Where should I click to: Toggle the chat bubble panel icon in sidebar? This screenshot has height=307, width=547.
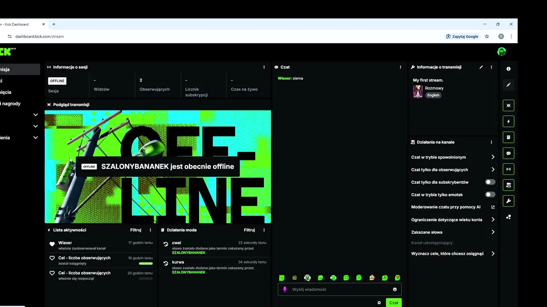pos(509,153)
